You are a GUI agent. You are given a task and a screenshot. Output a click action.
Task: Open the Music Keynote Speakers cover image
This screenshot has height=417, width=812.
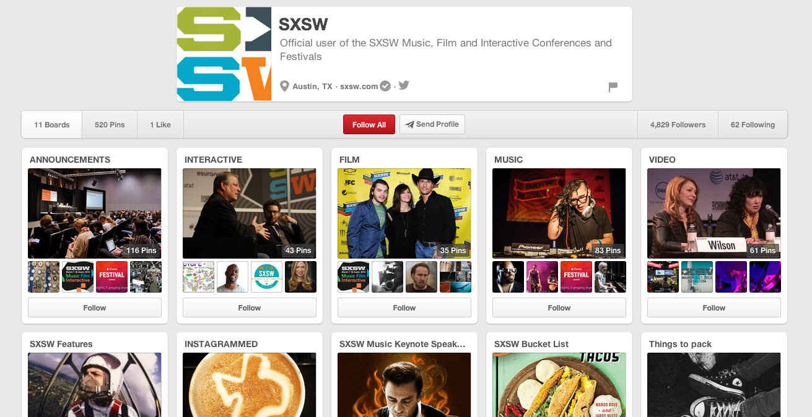[x=404, y=385]
